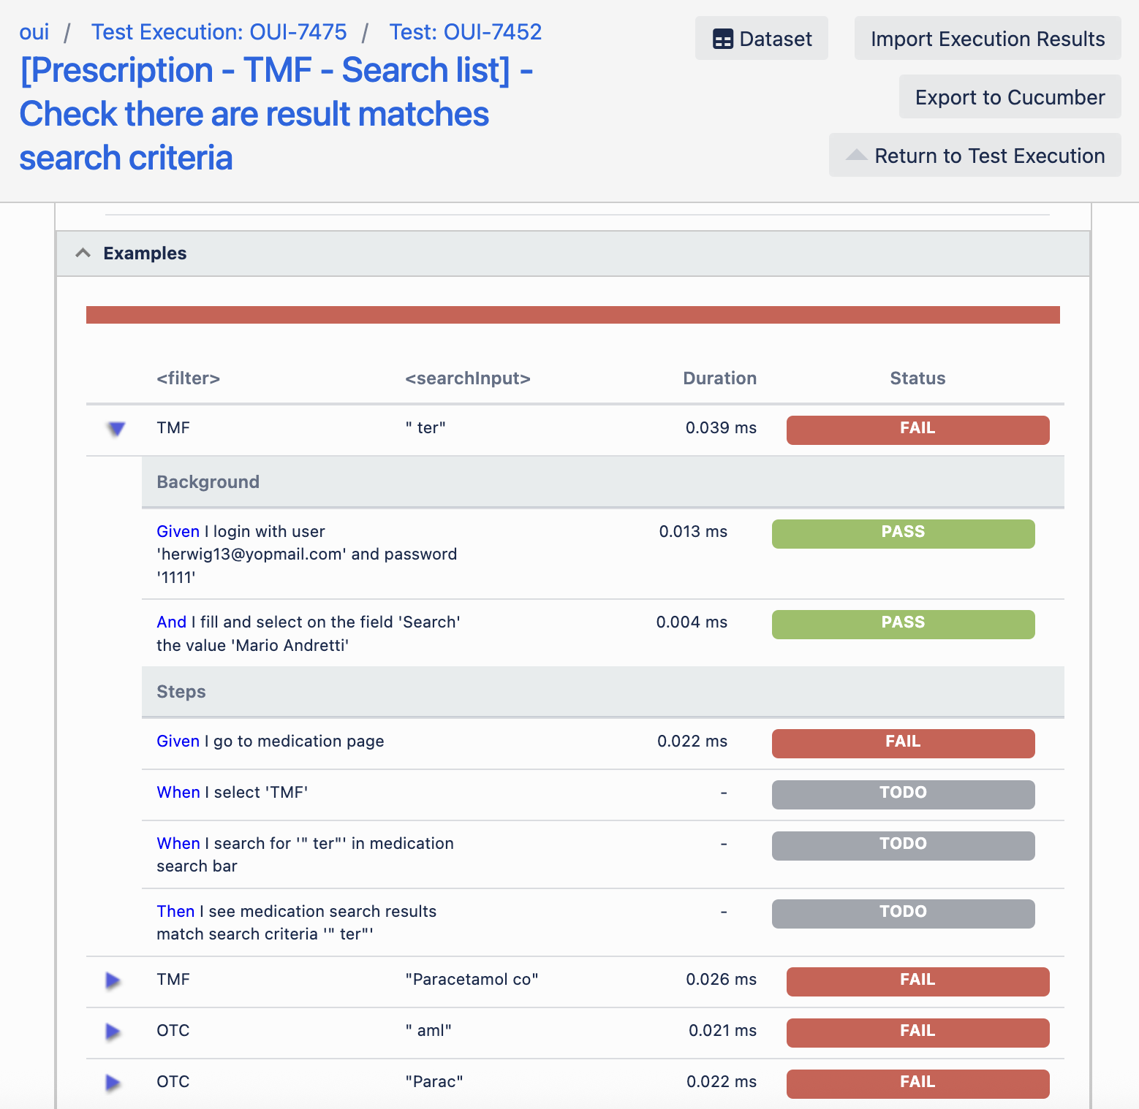The width and height of the screenshot is (1139, 1109).
Task: Click the Dataset table icon
Action: [722, 39]
